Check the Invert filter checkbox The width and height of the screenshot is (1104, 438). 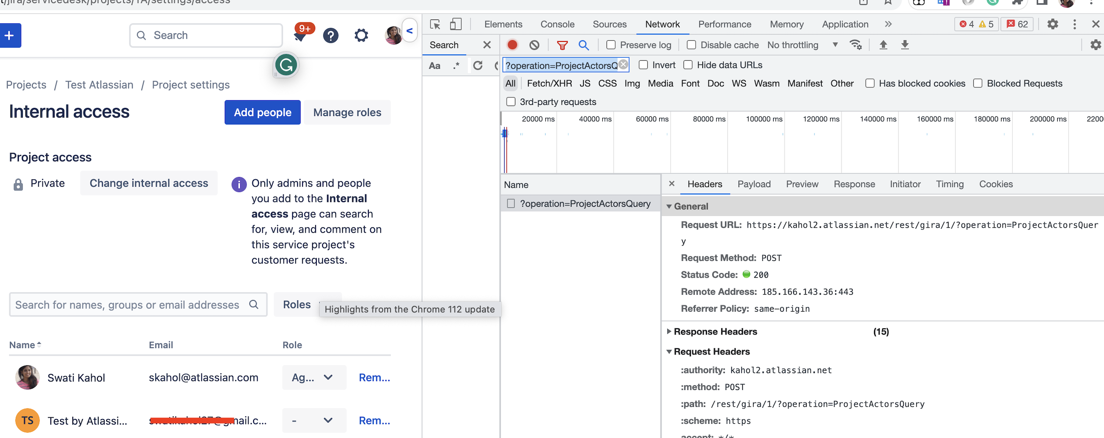point(643,65)
